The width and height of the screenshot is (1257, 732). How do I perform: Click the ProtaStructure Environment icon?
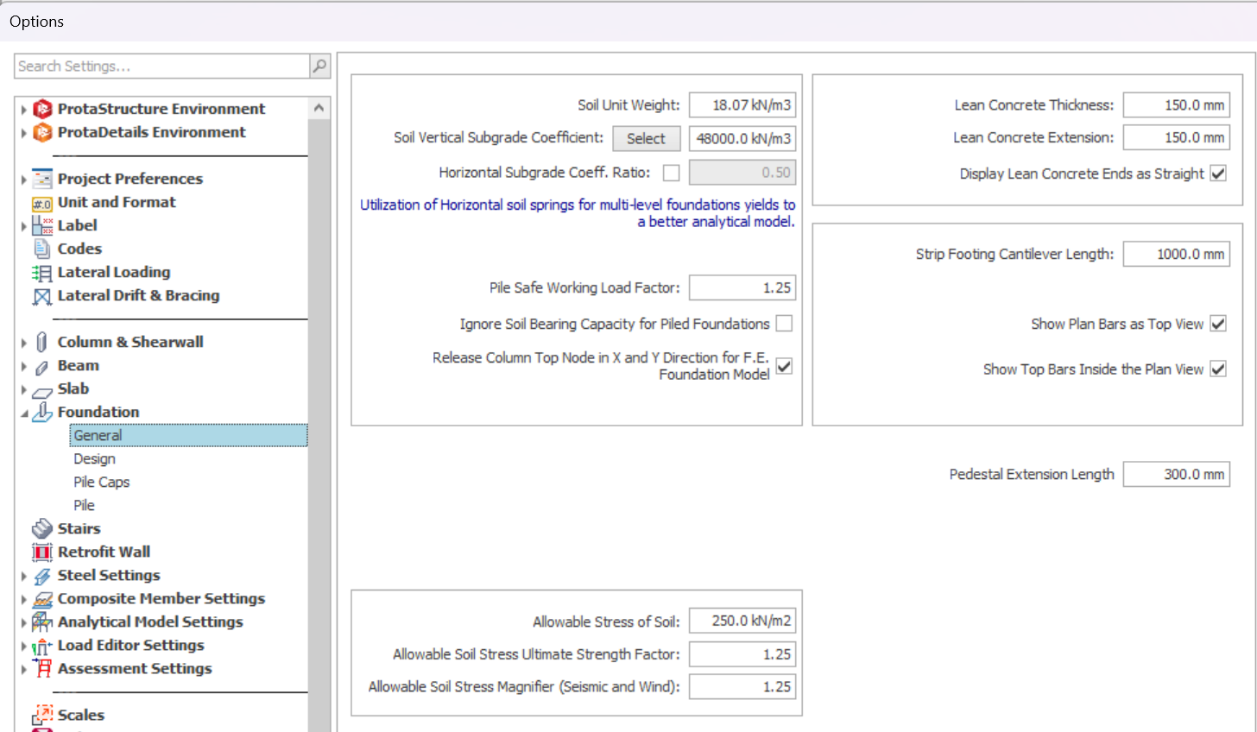coord(42,109)
